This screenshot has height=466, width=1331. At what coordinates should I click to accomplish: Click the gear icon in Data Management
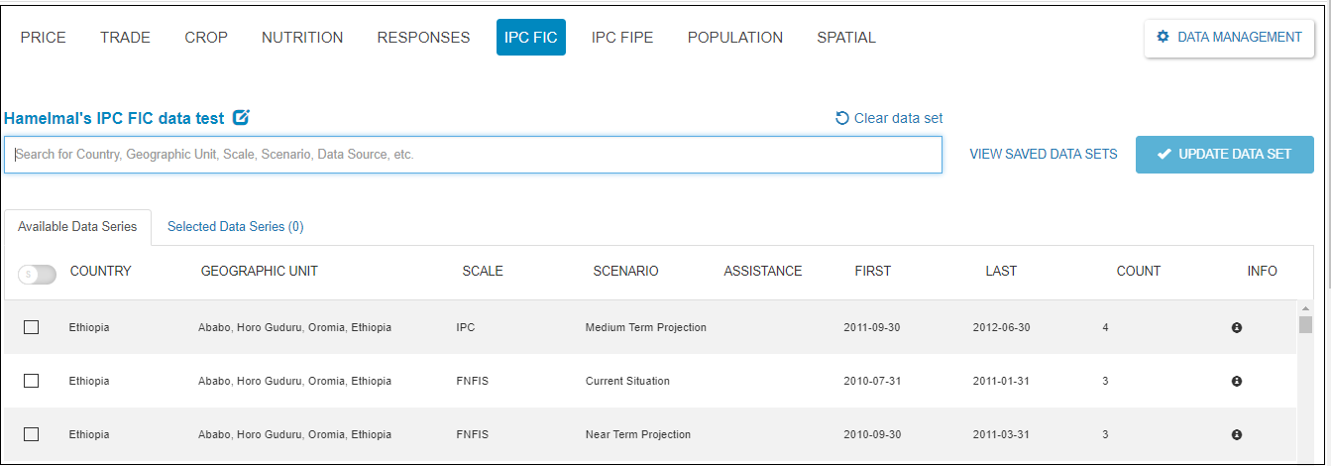point(1164,38)
